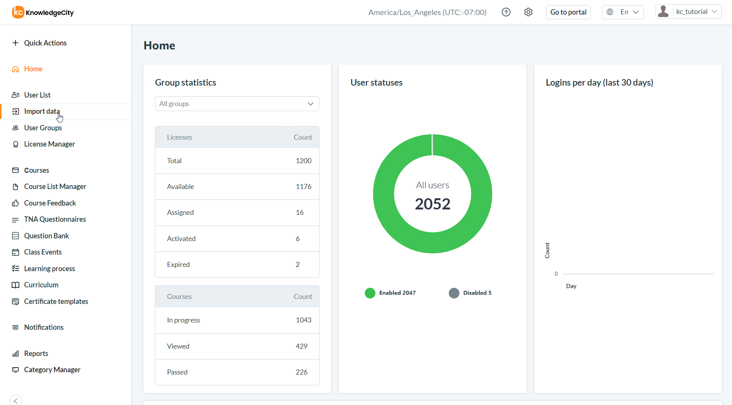Expand the All groups dropdown

[237, 104]
